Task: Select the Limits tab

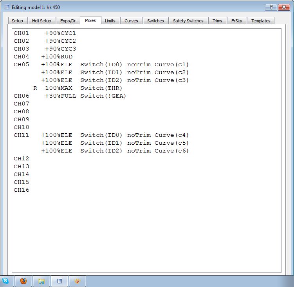Action: pyautogui.click(x=110, y=21)
